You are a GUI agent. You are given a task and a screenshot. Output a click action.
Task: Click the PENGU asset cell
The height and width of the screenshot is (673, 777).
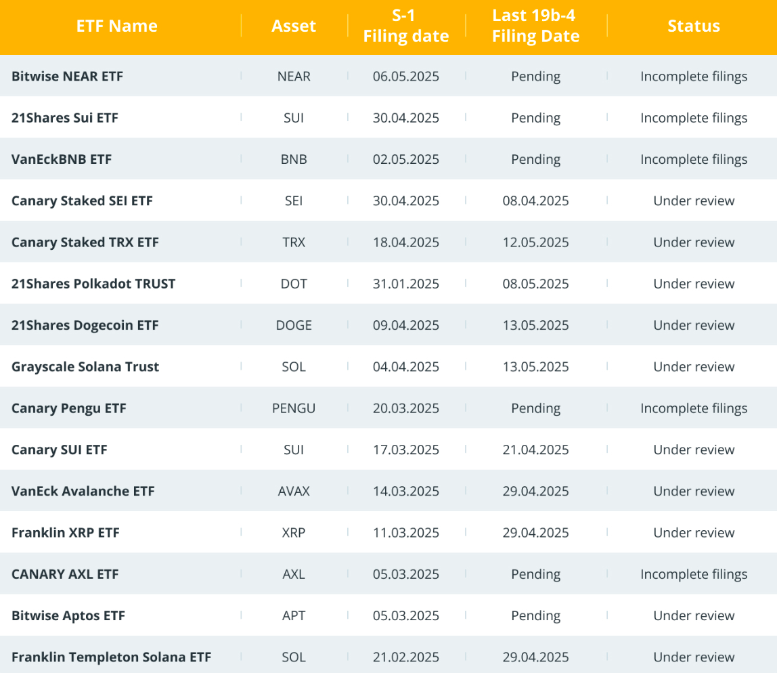[x=294, y=408]
